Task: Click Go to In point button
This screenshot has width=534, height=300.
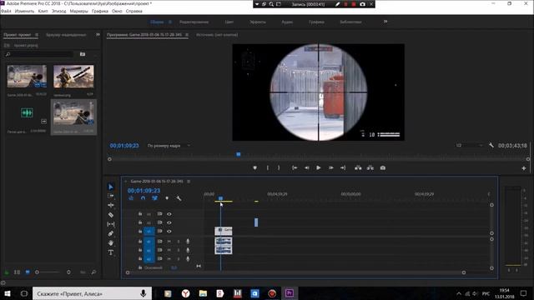Action: click(295, 168)
